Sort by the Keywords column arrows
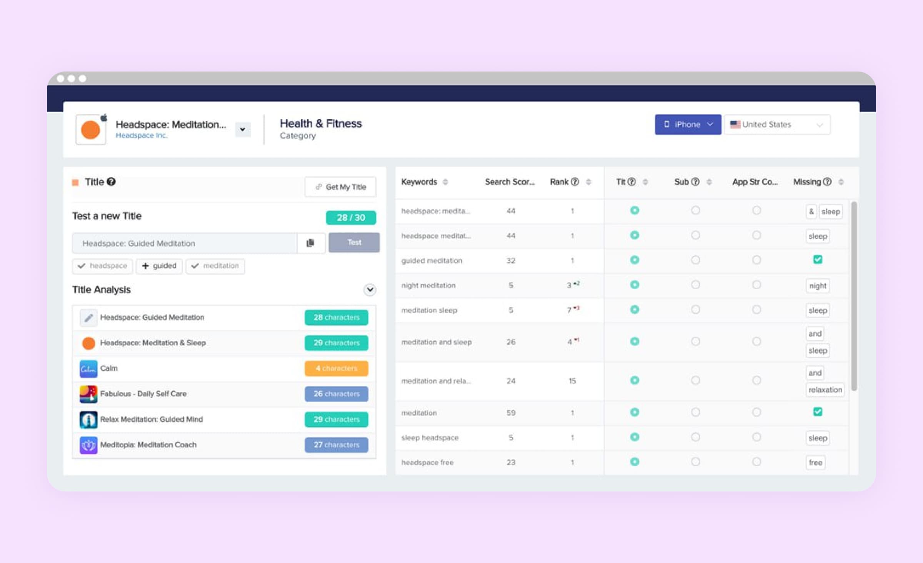The height and width of the screenshot is (563, 923). (x=445, y=182)
